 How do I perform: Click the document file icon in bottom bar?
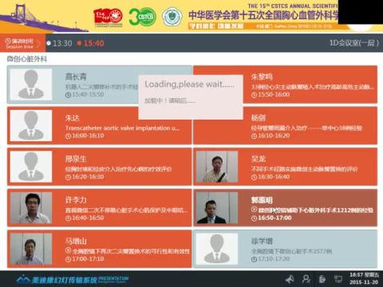point(322,279)
